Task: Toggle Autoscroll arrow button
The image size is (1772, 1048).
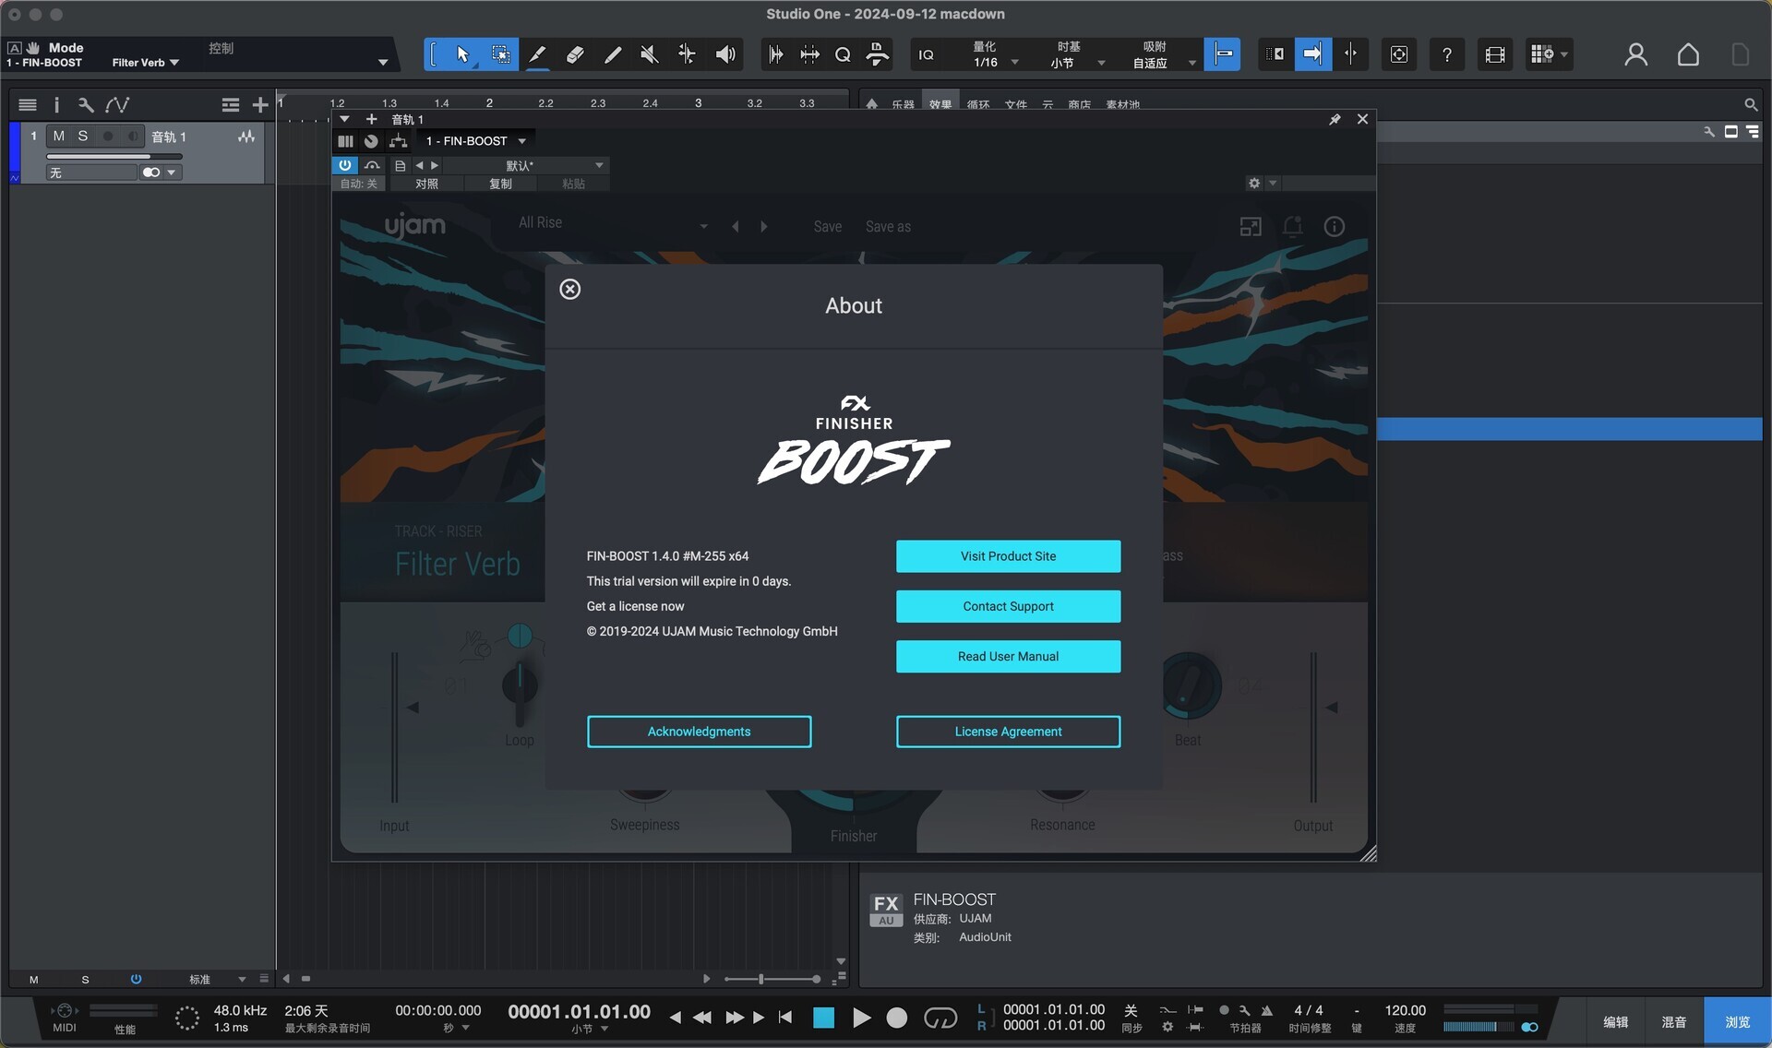Action: click(x=1312, y=54)
